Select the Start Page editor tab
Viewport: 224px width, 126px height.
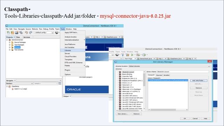point(128,58)
